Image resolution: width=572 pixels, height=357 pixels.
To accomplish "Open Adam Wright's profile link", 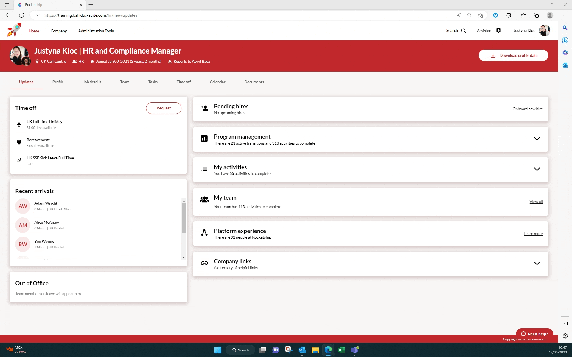I will [x=46, y=203].
